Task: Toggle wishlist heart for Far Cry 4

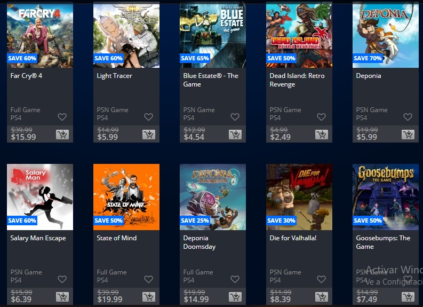Action: [62, 117]
